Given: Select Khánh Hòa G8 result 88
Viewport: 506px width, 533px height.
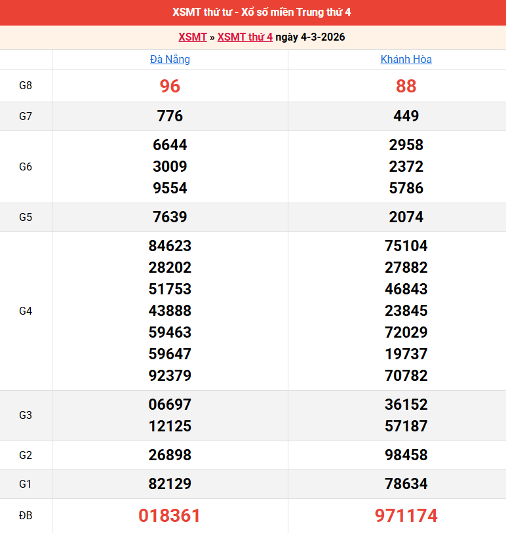Looking at the screenshot, I should coord(406,86).
